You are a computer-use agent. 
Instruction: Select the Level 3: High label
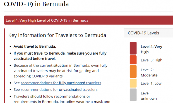click(x=152, y=60)
